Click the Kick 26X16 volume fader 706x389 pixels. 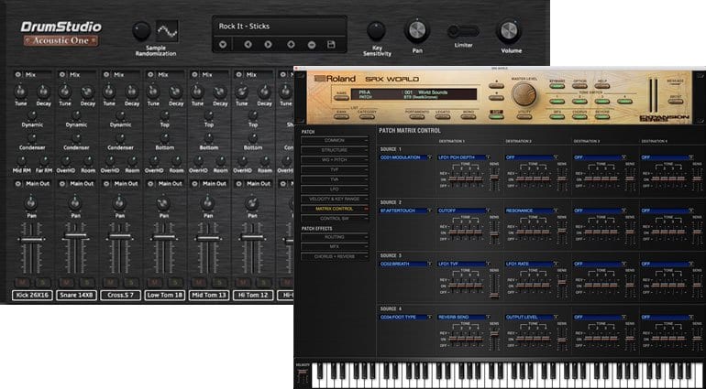point(31,240)
